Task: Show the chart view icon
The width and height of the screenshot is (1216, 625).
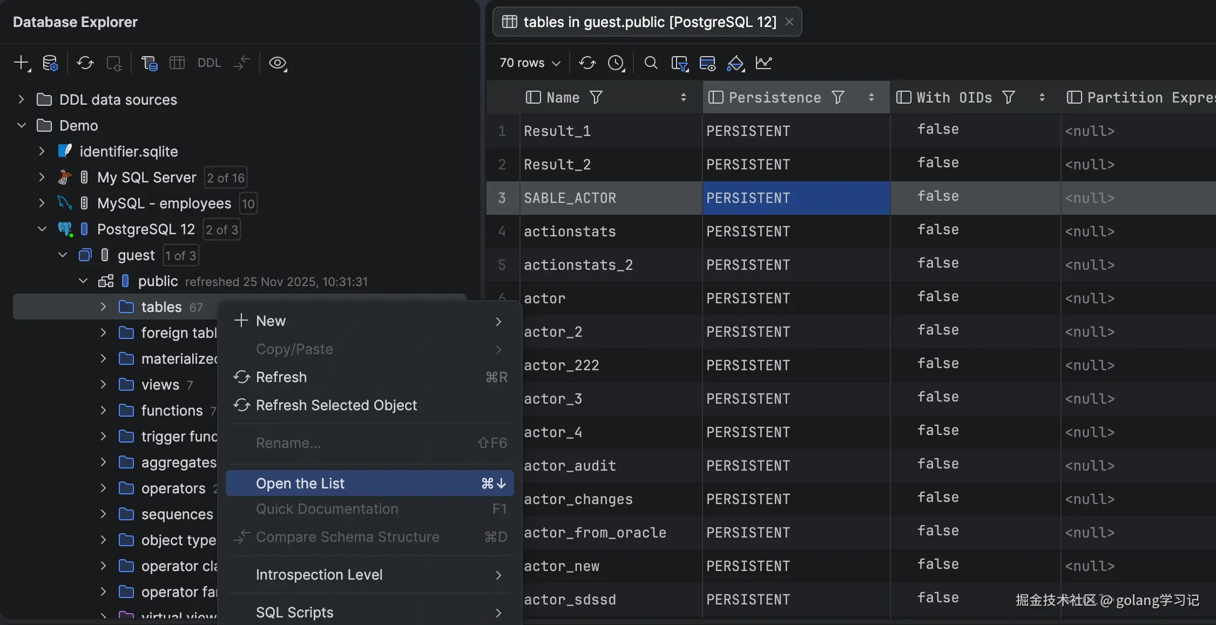Action: point(764,63)
